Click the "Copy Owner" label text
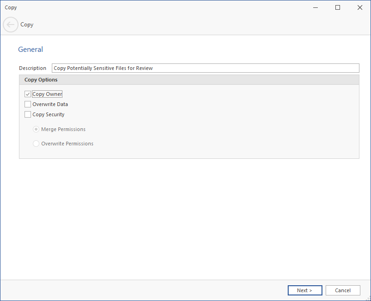Screen dimensions: 371x301 pyautogui.click(x=47, y=94)
